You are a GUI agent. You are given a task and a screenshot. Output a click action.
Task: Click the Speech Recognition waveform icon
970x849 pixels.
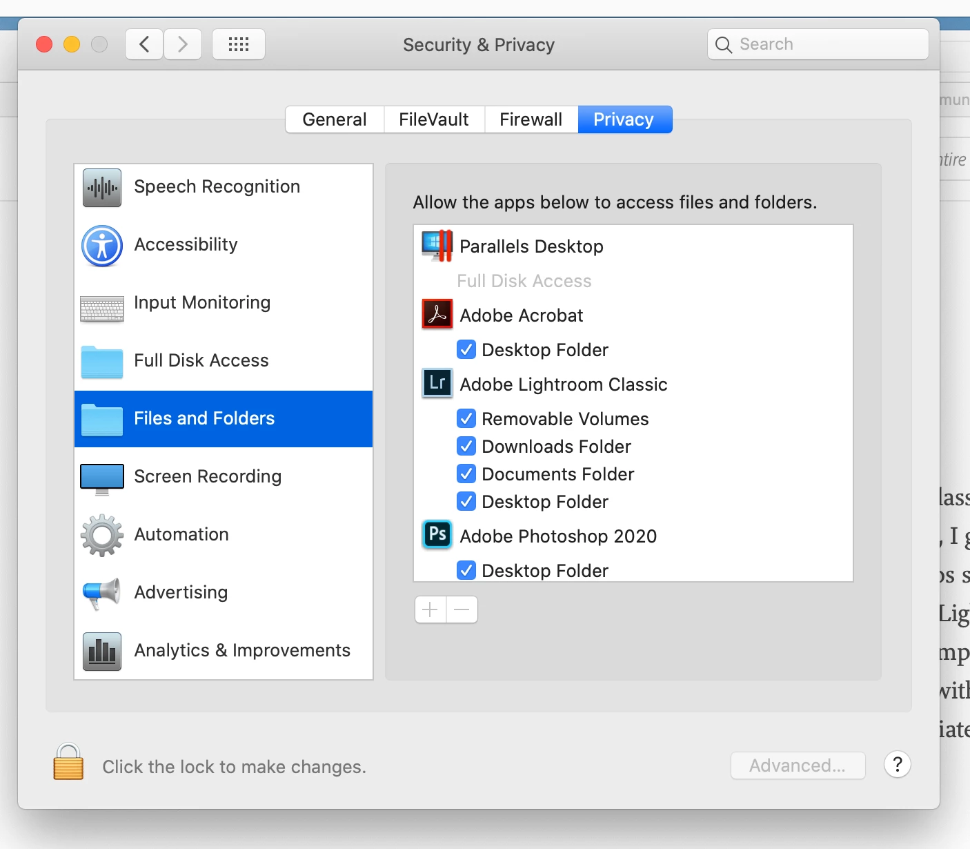click(102, 187)
